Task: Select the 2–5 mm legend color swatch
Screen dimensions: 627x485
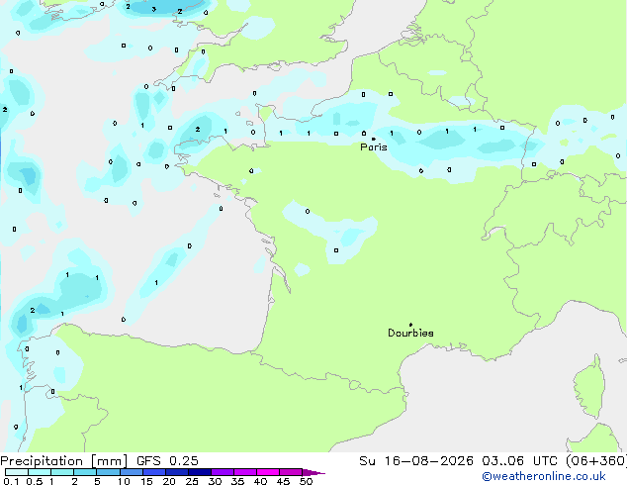Action: click(85, 472)
